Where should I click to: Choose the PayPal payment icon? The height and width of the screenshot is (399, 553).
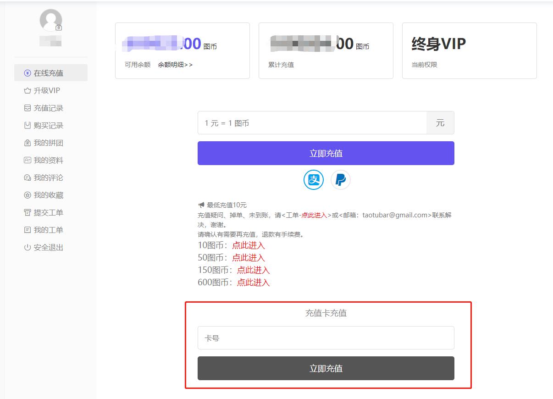[x=341, y=180]
